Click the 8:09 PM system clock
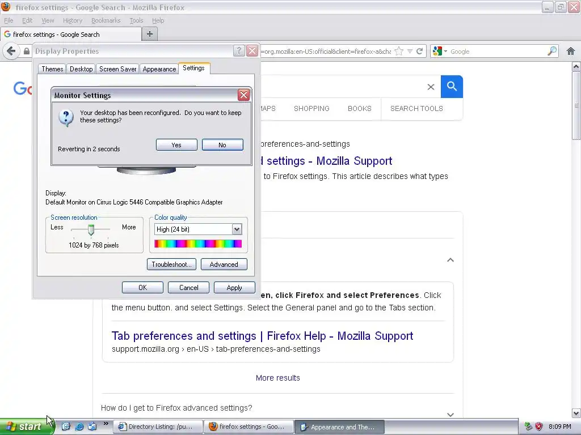Image resolution: width=581 pixels, height=435 pixels. (x=560, y=427)
